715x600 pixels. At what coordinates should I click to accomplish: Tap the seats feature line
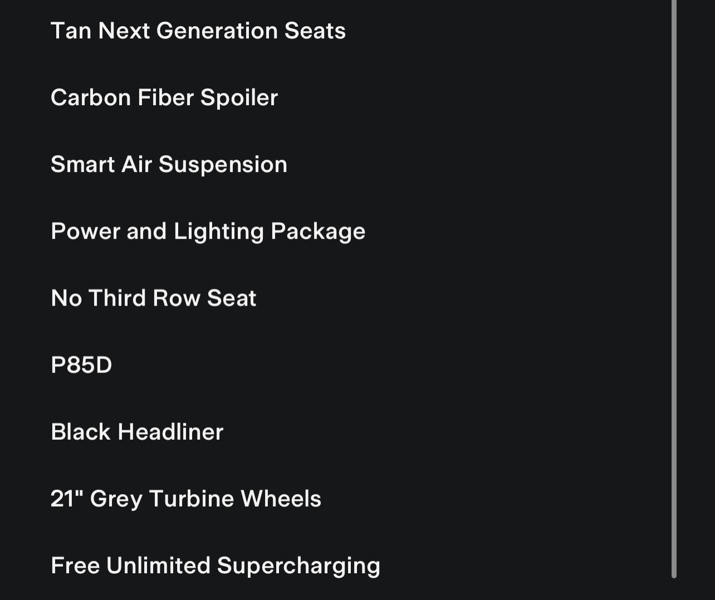tap(198, 31)
